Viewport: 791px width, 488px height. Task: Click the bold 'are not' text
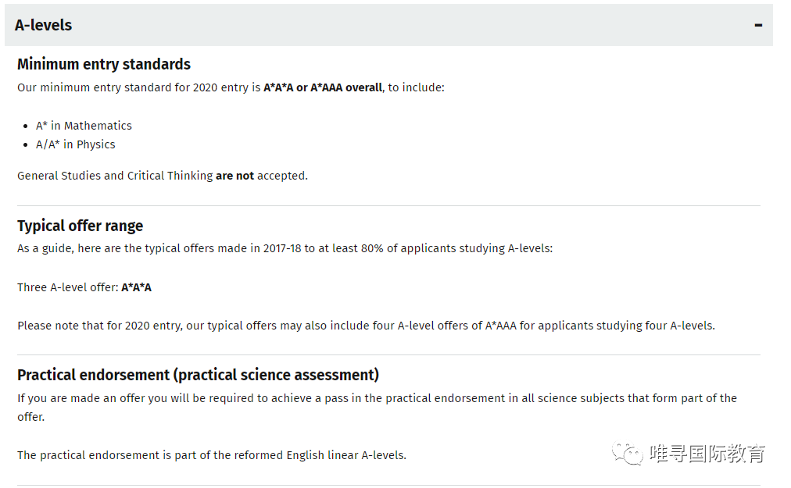click(234, 176)
